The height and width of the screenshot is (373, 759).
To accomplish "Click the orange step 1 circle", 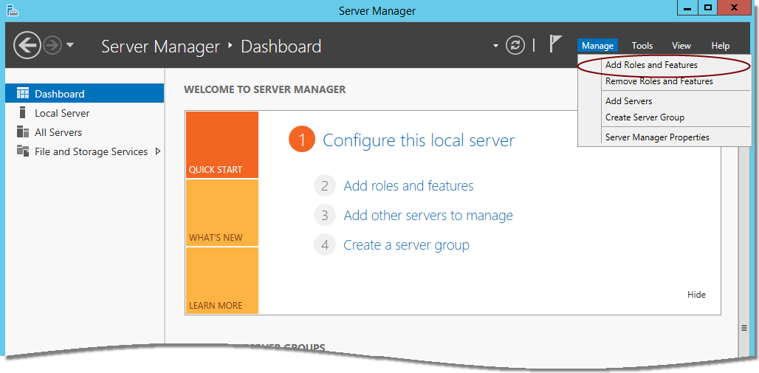I will point(302,140).
